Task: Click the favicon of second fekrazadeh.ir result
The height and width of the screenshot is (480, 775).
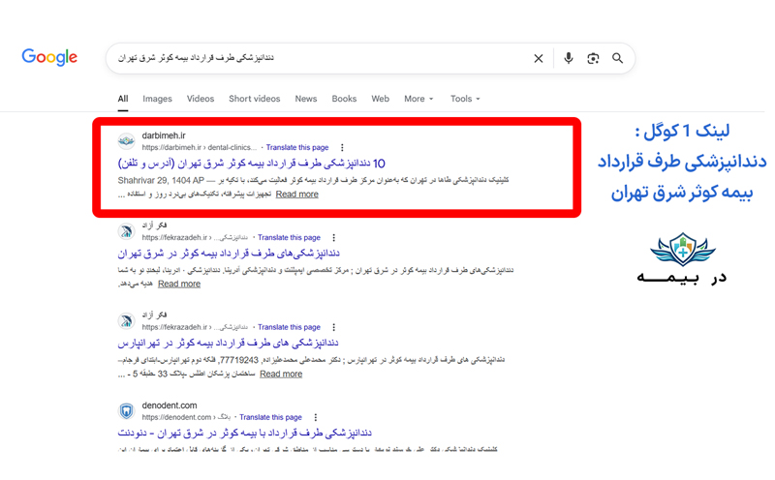Action: [127, 320]
